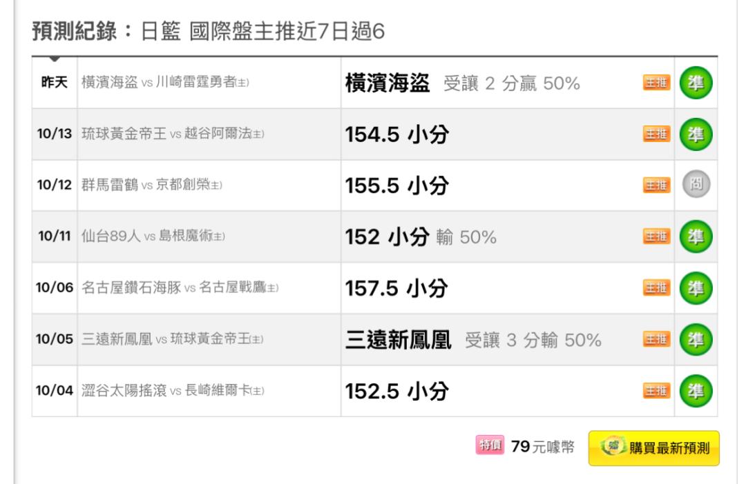
Task: Click green 準 badge in 昨天 row
Action: [x=696, y=83]
